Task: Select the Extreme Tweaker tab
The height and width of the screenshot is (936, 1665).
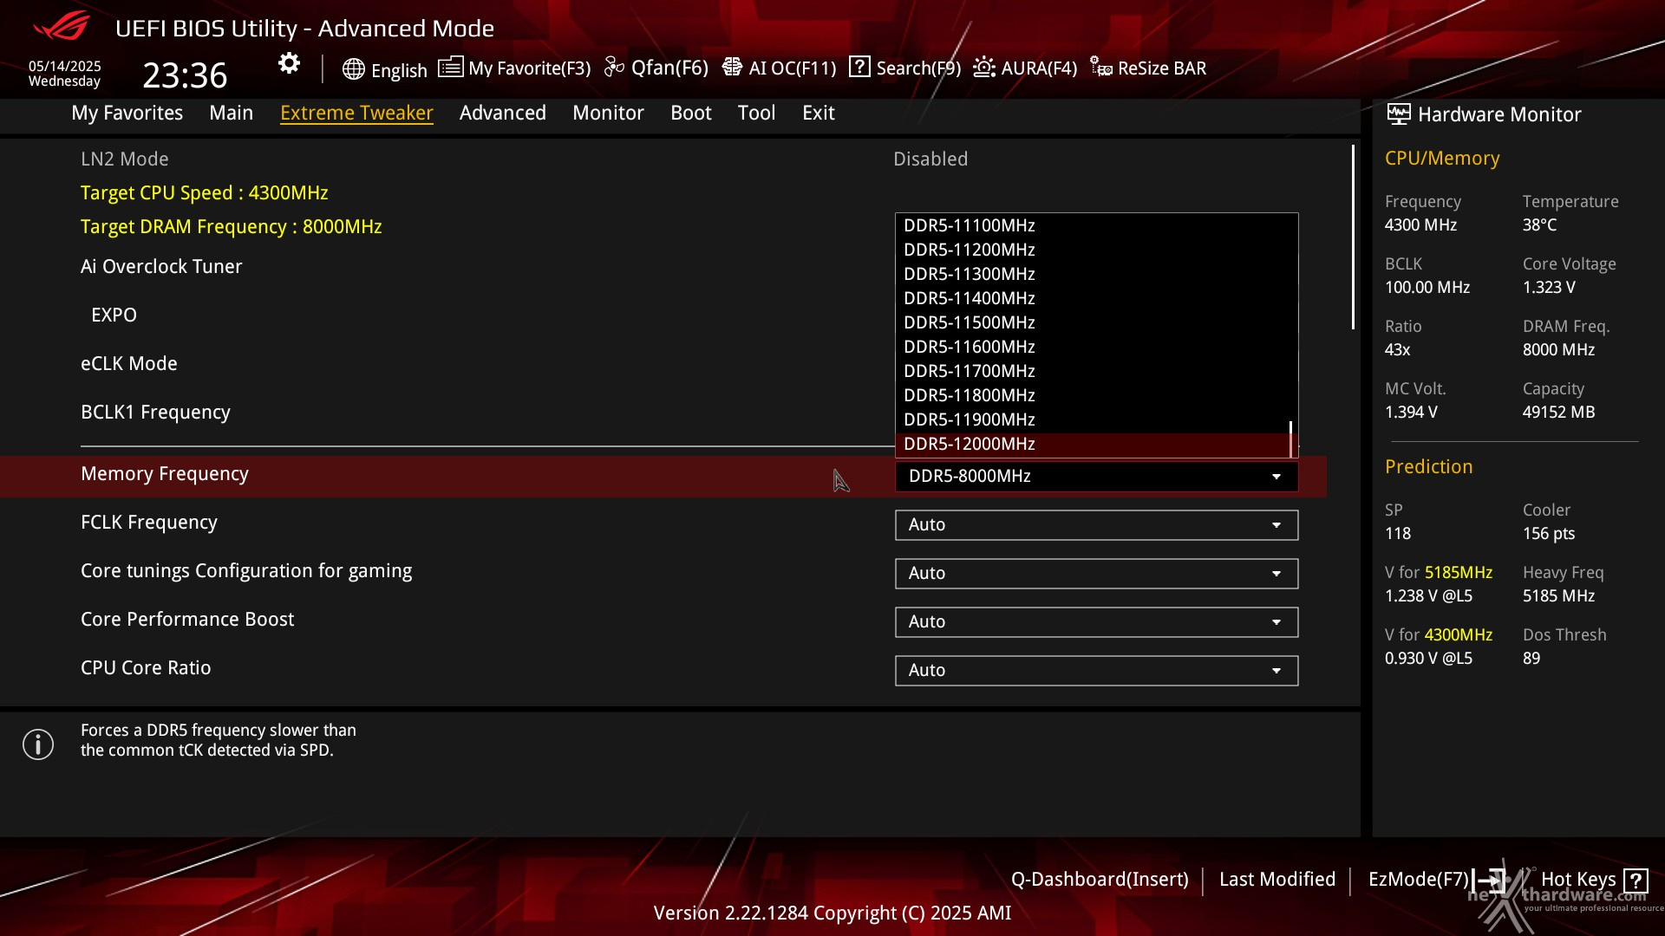Action: [x=356, y=113]
